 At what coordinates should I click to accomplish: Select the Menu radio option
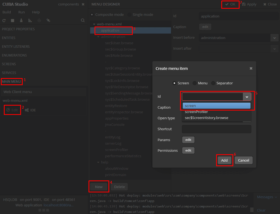click(200, 83)
